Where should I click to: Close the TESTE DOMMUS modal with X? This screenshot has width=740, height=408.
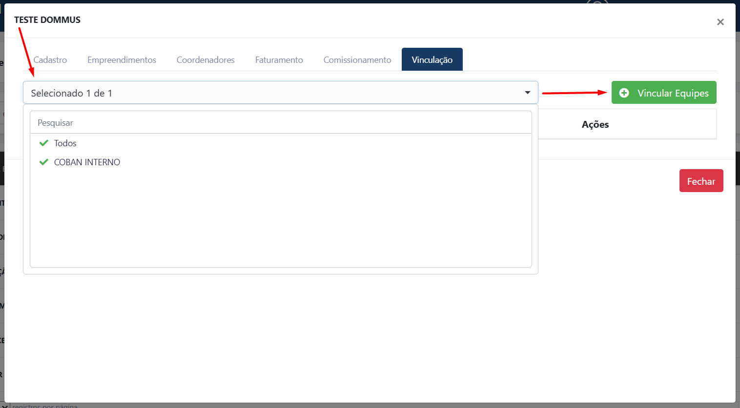(x=720, y=22)
